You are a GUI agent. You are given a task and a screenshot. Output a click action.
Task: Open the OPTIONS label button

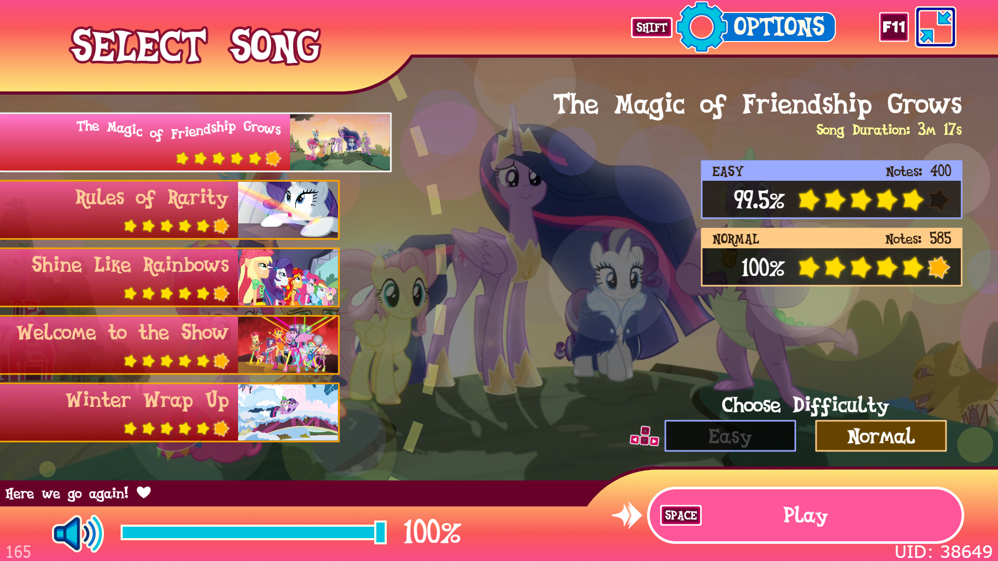coord(779,27)
